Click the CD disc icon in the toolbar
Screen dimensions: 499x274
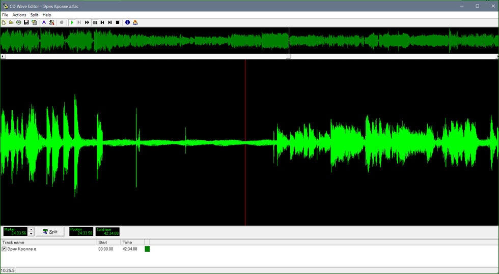click(x=19, y=22)
